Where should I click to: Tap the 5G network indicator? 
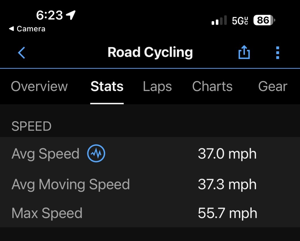[x=240, y=20]
